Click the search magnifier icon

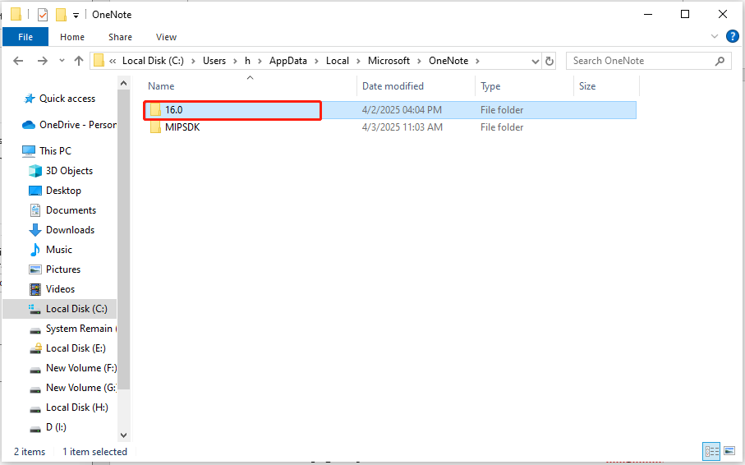coord(720,61)
